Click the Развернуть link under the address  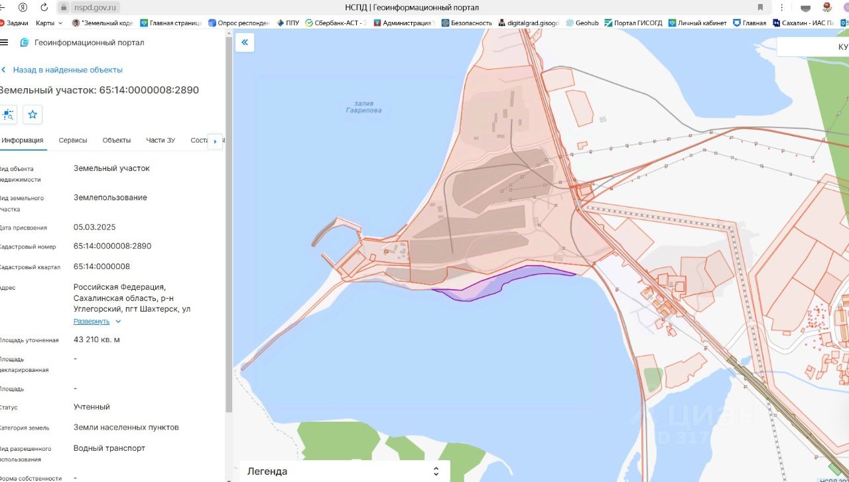click(92, 322)
